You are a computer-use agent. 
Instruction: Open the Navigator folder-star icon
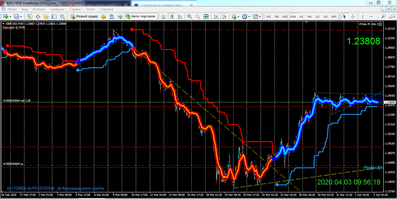[46, 17]
